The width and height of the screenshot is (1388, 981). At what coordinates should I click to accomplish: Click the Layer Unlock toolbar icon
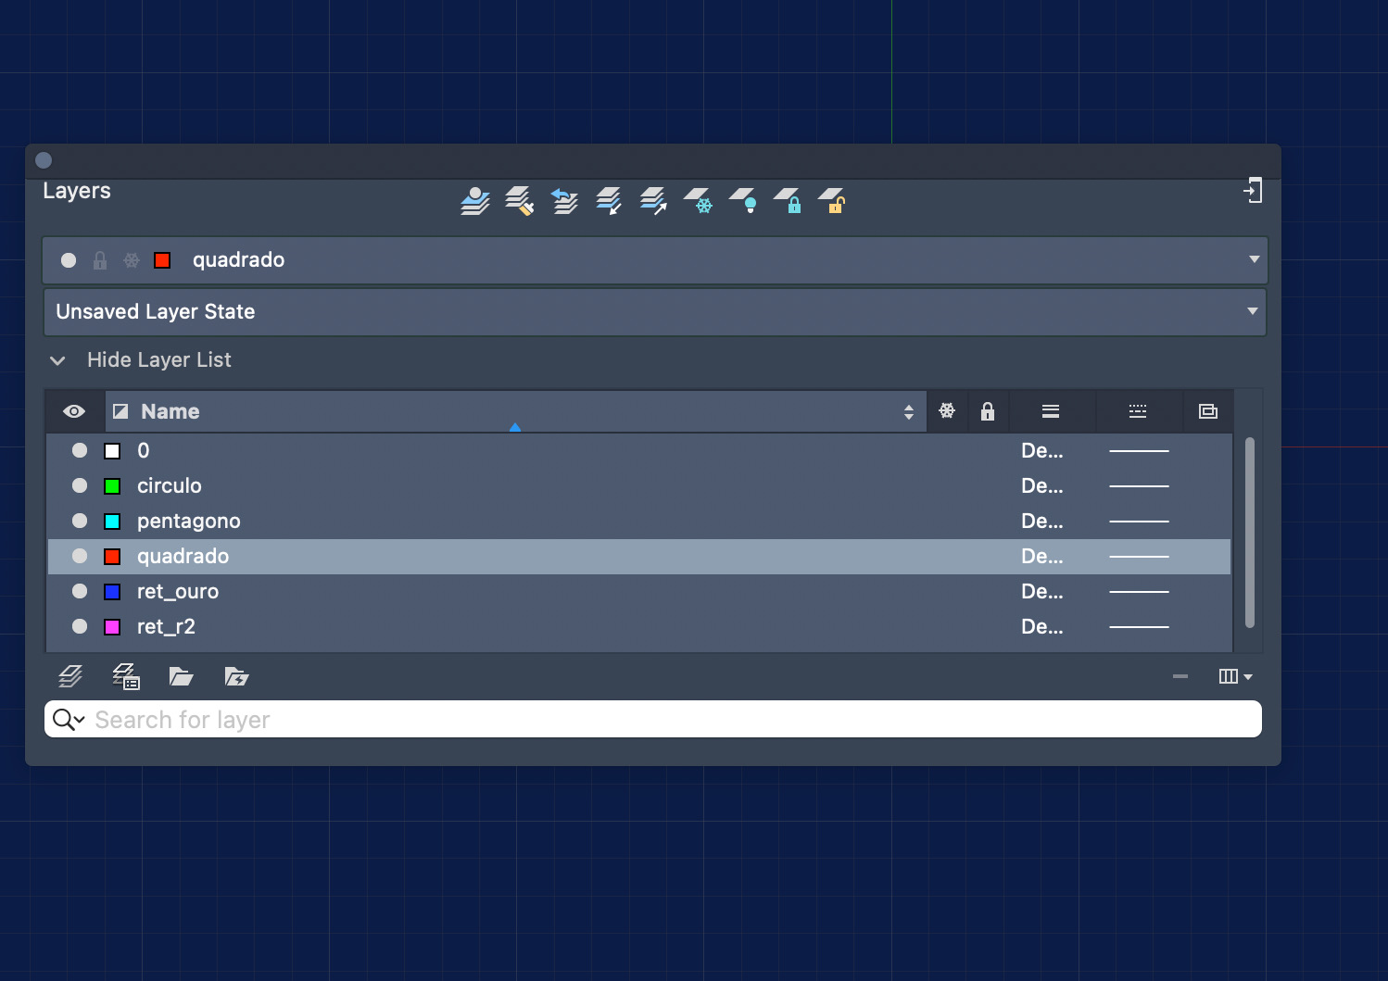[x=831, y=200]
